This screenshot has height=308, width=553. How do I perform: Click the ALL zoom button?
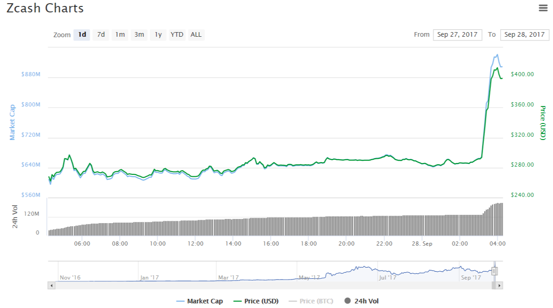pos(196,34)
